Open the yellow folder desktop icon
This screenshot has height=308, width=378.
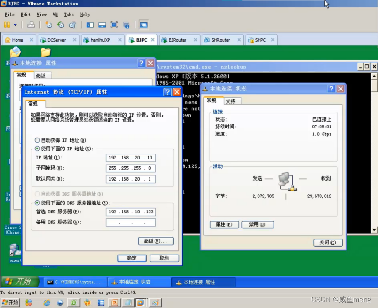point(46,53)
